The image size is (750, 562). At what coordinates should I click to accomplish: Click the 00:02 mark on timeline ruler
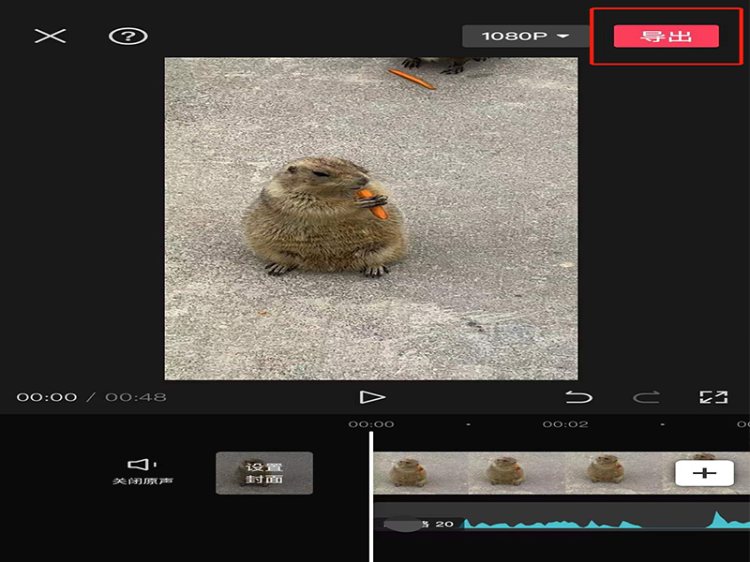pos(564,424)
